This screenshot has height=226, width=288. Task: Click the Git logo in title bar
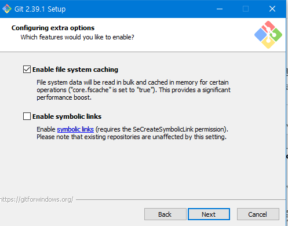pos(7,9)
